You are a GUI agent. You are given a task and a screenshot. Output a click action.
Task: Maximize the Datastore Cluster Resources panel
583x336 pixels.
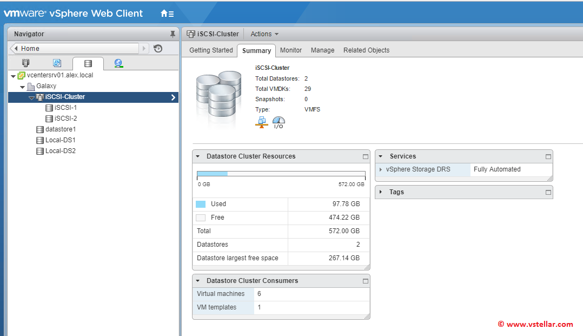365,156
